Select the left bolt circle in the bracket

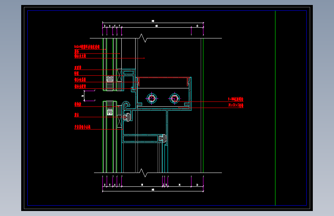tap(152, 99)
